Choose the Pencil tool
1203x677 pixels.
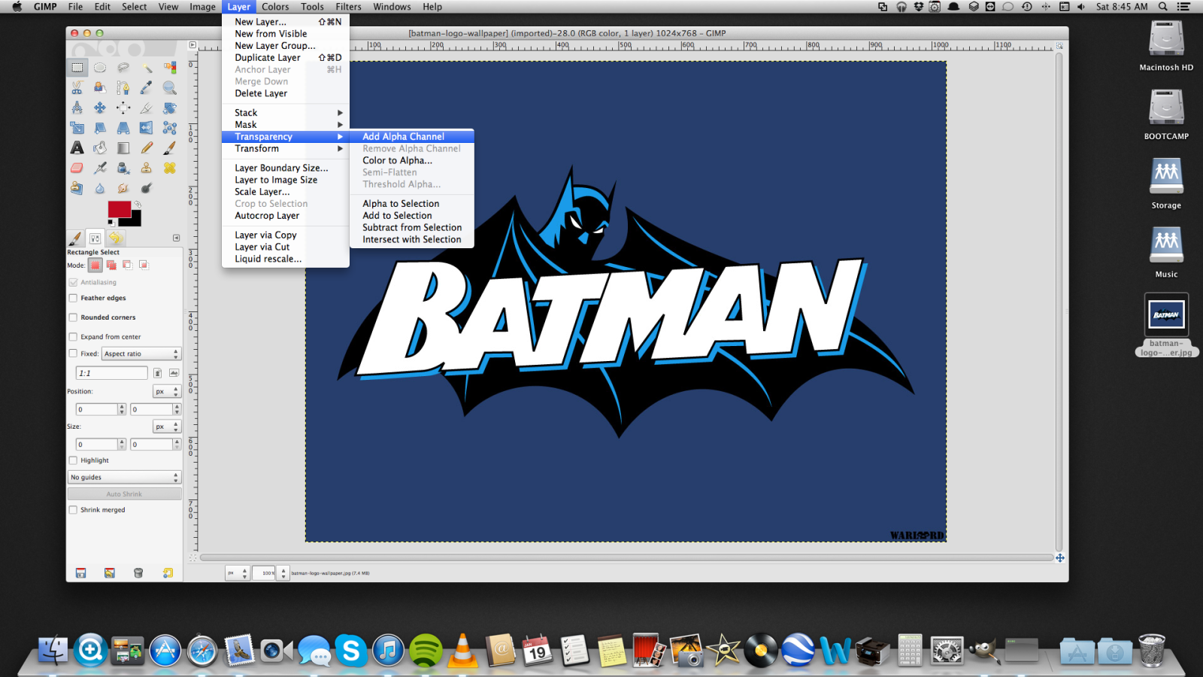click(147, 148)
